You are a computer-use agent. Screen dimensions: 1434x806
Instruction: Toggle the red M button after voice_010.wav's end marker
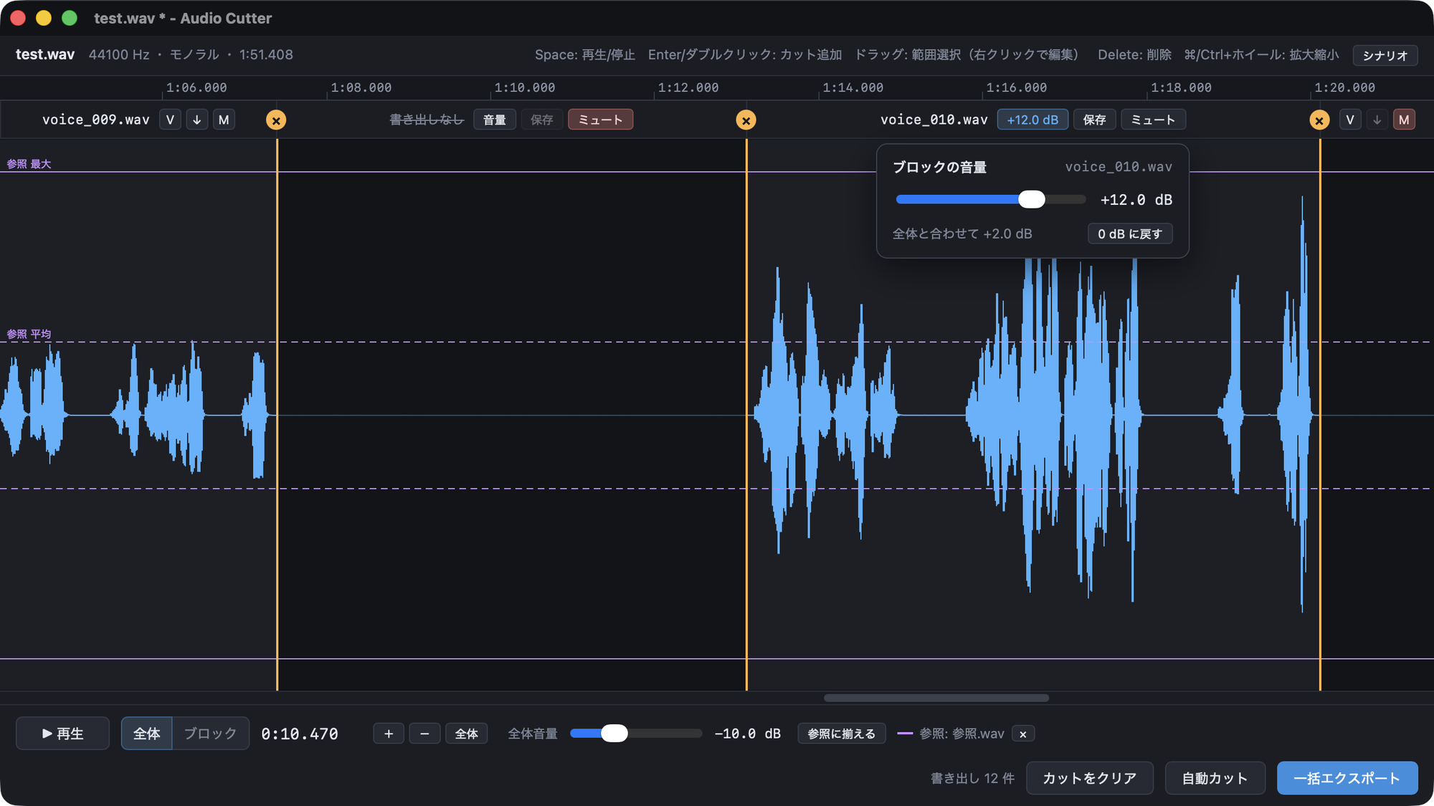click(1404, 120)
